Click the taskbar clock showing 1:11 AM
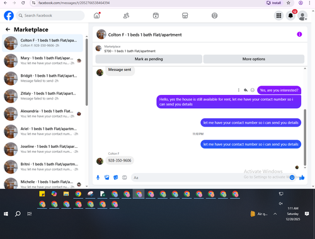Viewport: 315px width, 239px height. [x=293, y=214]
